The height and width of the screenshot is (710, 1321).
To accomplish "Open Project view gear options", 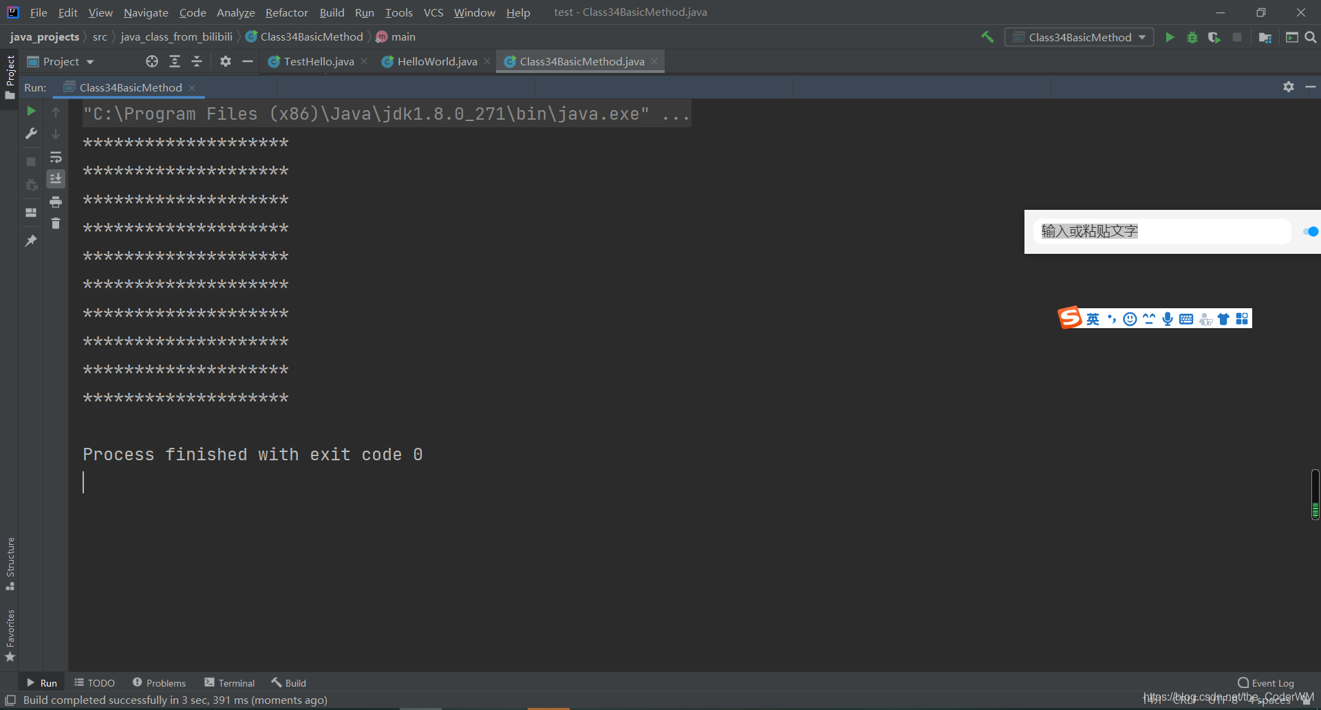I will point(226,61).
